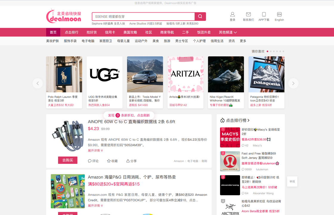This screenshot has width=334, height=215.
Task: Open the 美国攻略 navigation tab
Action: coord(130,32)
